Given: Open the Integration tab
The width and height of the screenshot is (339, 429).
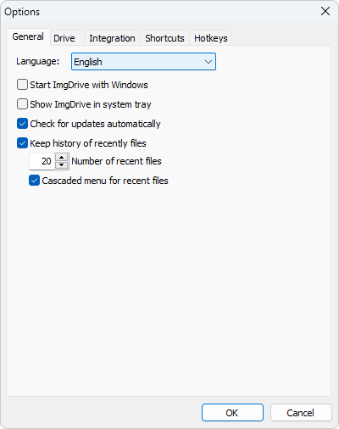Looking at the screenshot, I should coord(112,38).
